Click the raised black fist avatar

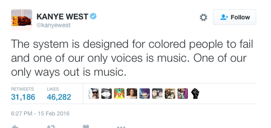[195, 94]
